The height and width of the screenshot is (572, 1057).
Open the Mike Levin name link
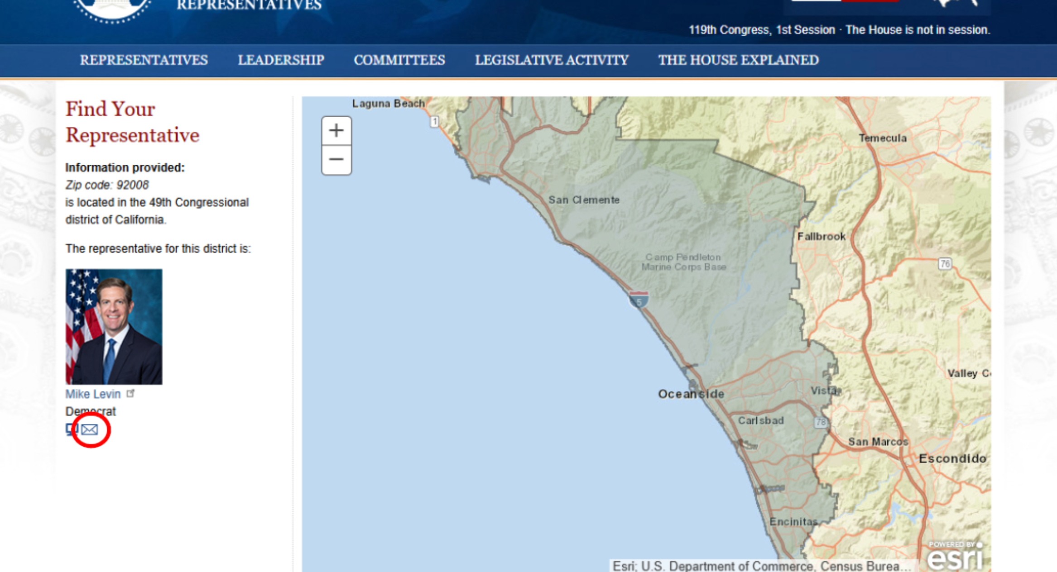click(x=93, y=394)
